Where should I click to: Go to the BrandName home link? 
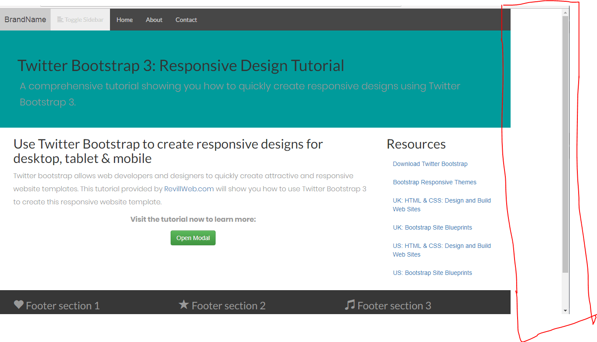25,20
